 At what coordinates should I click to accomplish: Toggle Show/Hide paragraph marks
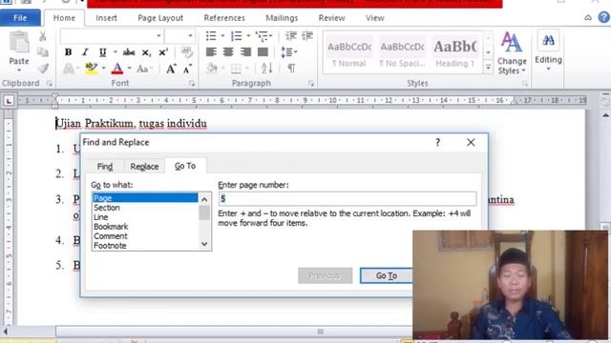pyautogui.click(x=291, y=69)
